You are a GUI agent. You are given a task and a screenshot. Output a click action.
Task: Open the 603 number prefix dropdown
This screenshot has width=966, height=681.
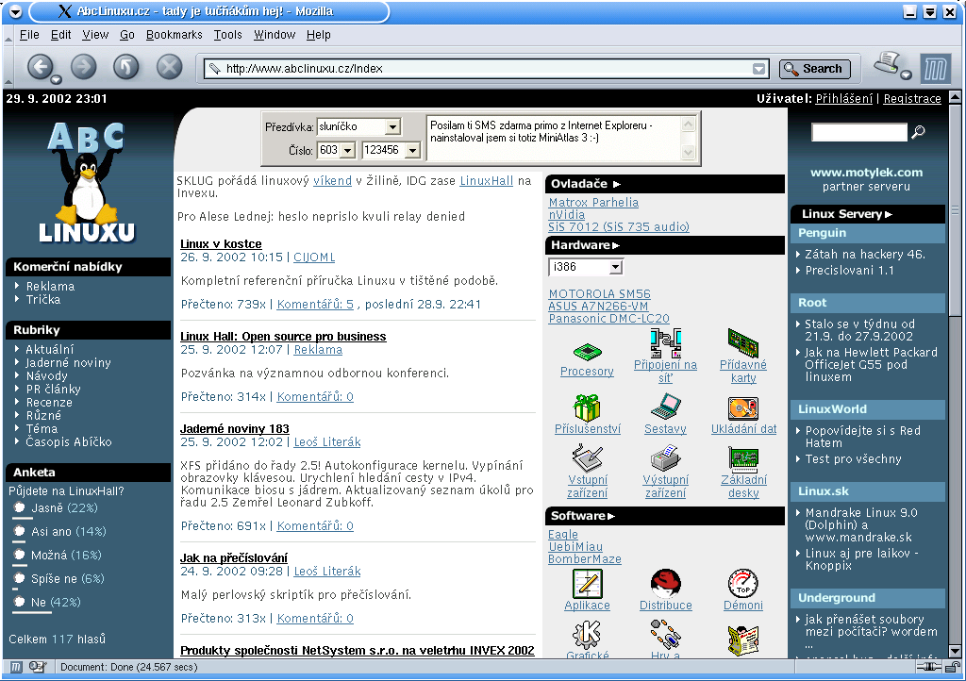pyautogui.click(x=347, y=150)
